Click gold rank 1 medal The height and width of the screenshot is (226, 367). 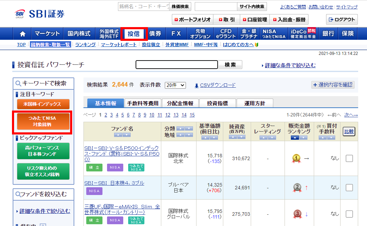296,158
